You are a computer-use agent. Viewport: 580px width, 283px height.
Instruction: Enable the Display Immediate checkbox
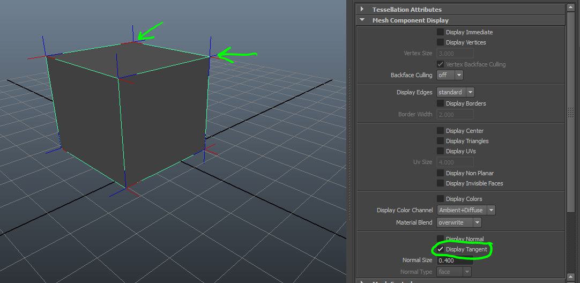440,32
